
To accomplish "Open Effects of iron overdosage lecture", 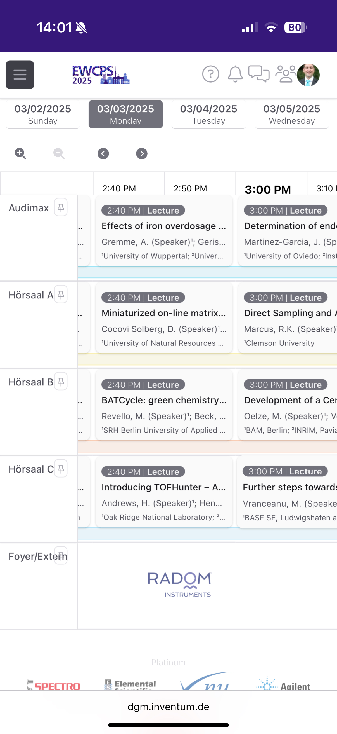I will [164, 231].
